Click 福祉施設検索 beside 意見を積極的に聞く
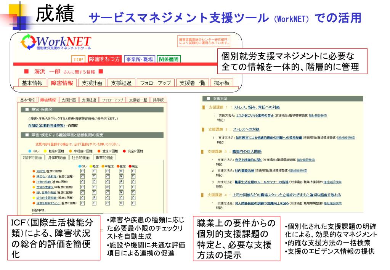 click(x=306, y=160)
